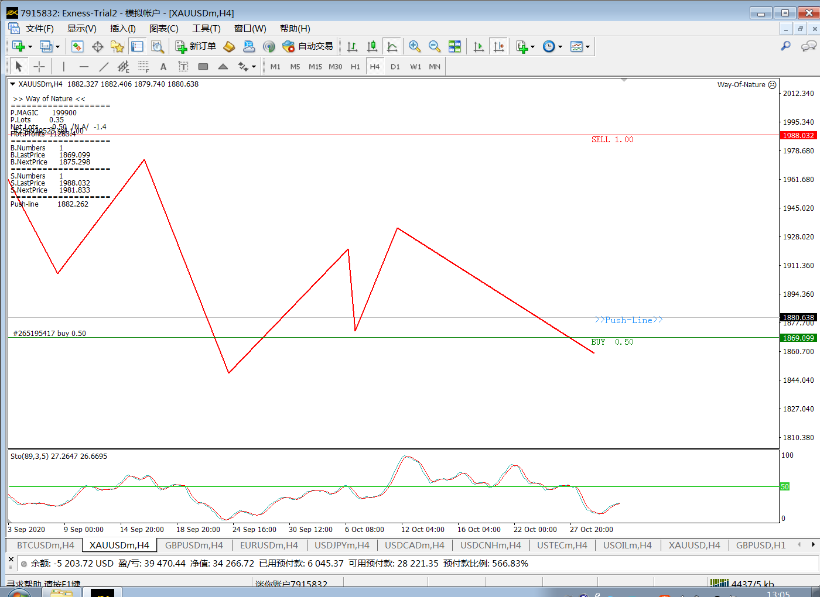Open the 图表(C) menu
Screen dimensions: 827x597
163,29
